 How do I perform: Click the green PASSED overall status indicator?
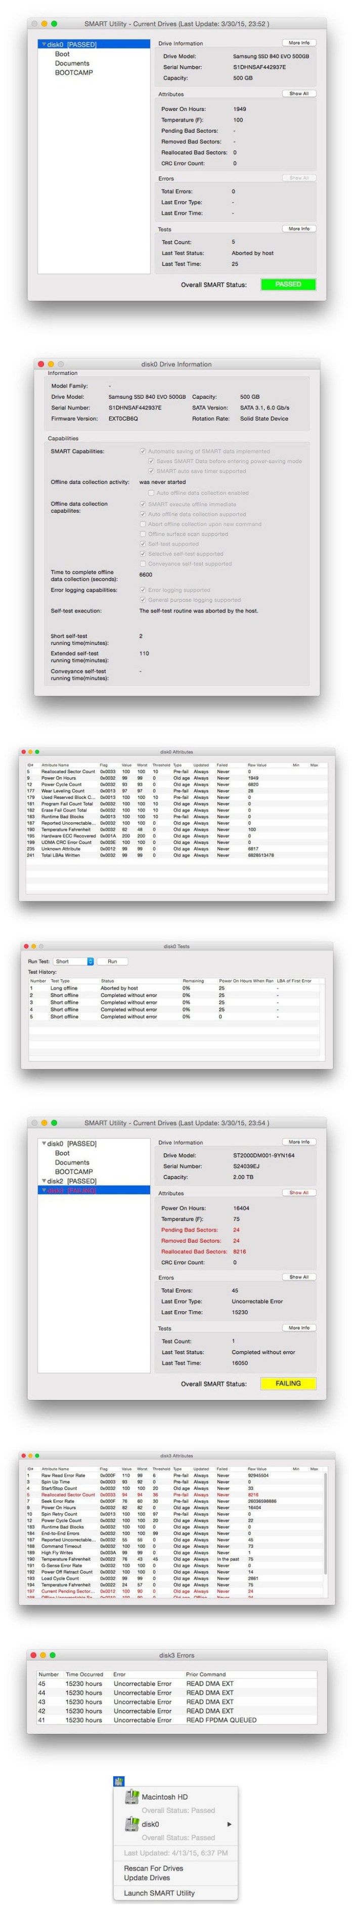(x=288, y=285)
